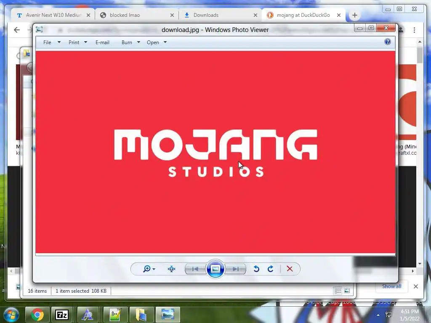This screenshot has height=323, width=431.
Task: Open the Open menu in Photo Viewer
Action: (153, 42)
